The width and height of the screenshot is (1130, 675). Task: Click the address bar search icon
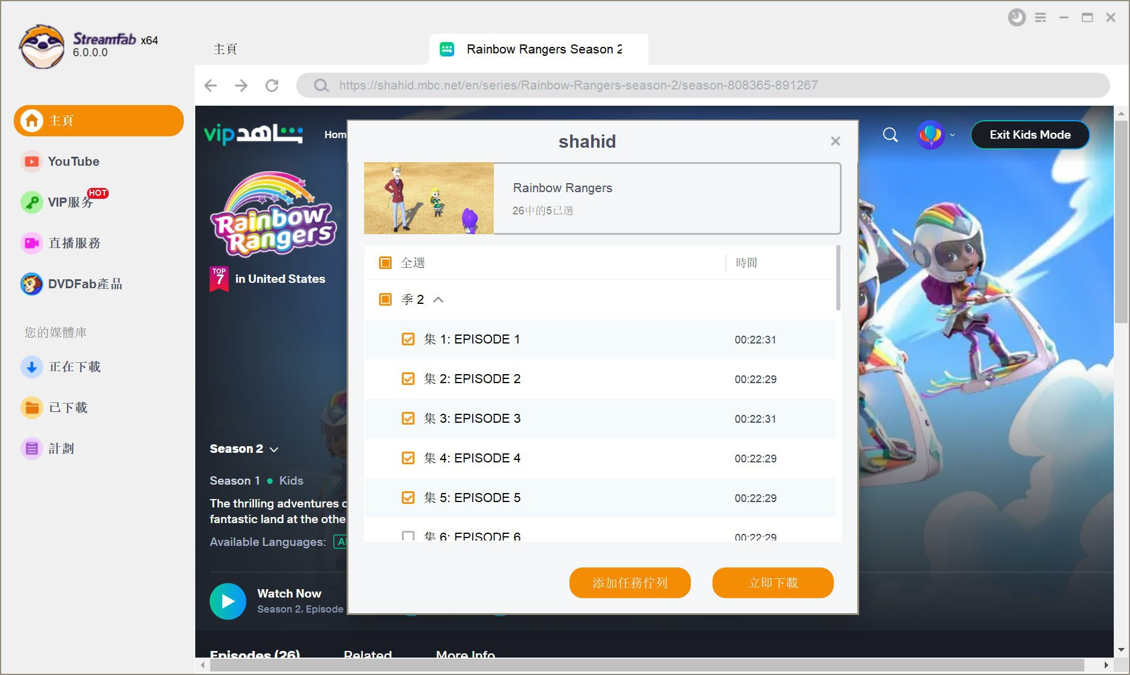point(321,85)
